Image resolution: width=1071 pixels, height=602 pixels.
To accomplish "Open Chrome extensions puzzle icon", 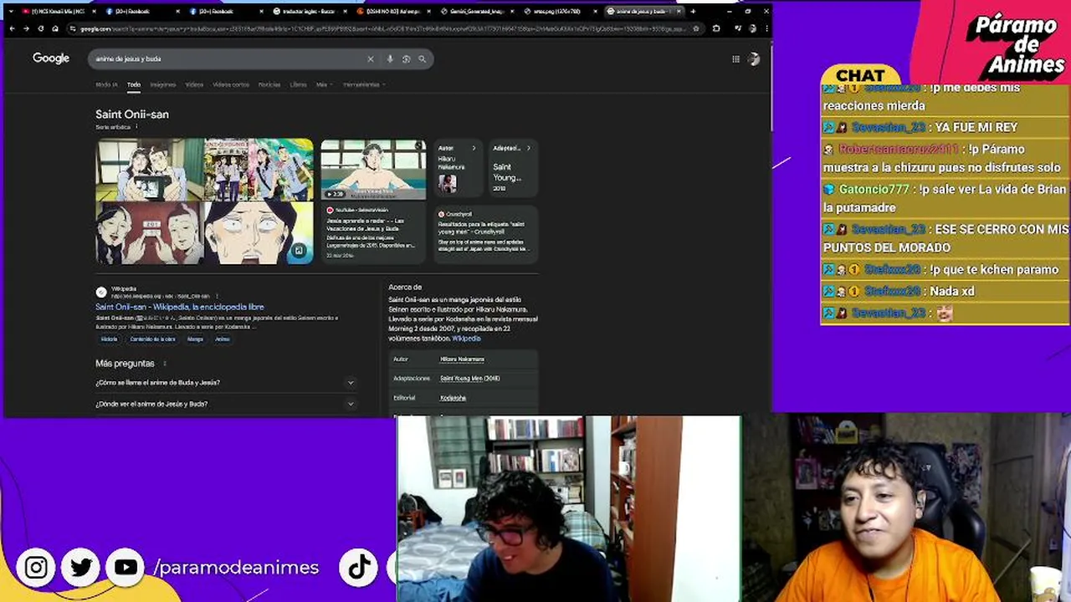I will click(716, 28).
